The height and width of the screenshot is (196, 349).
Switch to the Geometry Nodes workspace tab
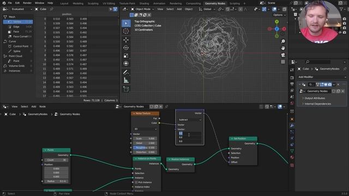pos(215,3)
